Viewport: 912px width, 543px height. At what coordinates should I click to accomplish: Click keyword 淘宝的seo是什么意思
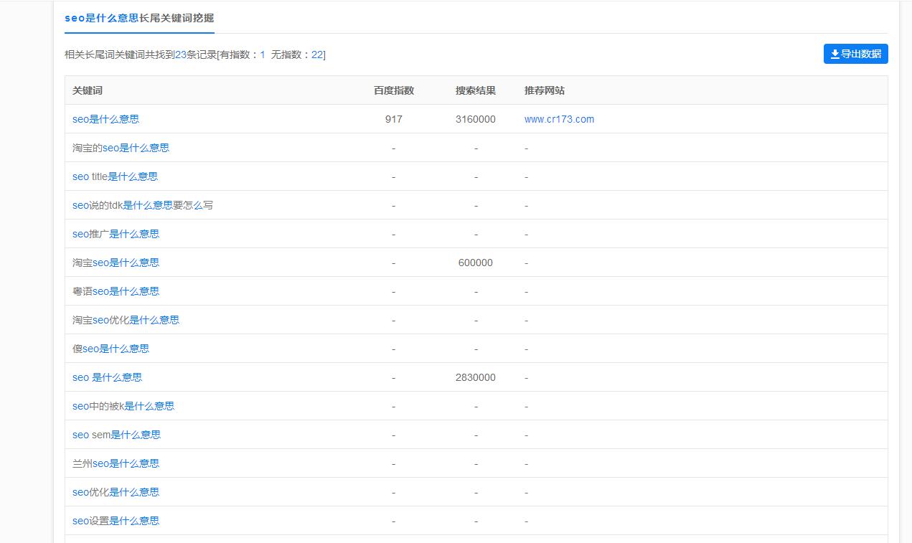pos(121,148)
